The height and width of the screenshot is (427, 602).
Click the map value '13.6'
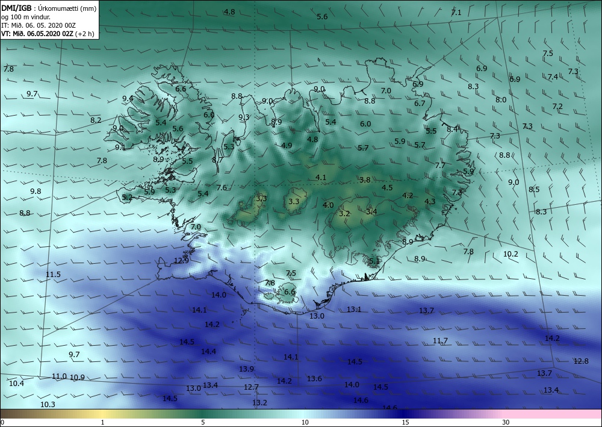point(314,378)
